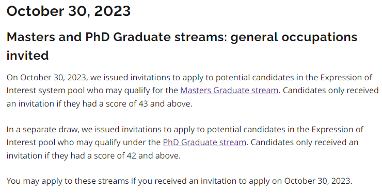382x193 pixels.
Task: Click the score 43 in the first paragraph
Action: [x=144, y=103]
